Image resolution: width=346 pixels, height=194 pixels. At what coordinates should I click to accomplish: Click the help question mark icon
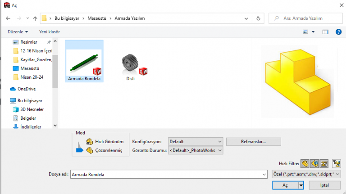pos(338,32)
